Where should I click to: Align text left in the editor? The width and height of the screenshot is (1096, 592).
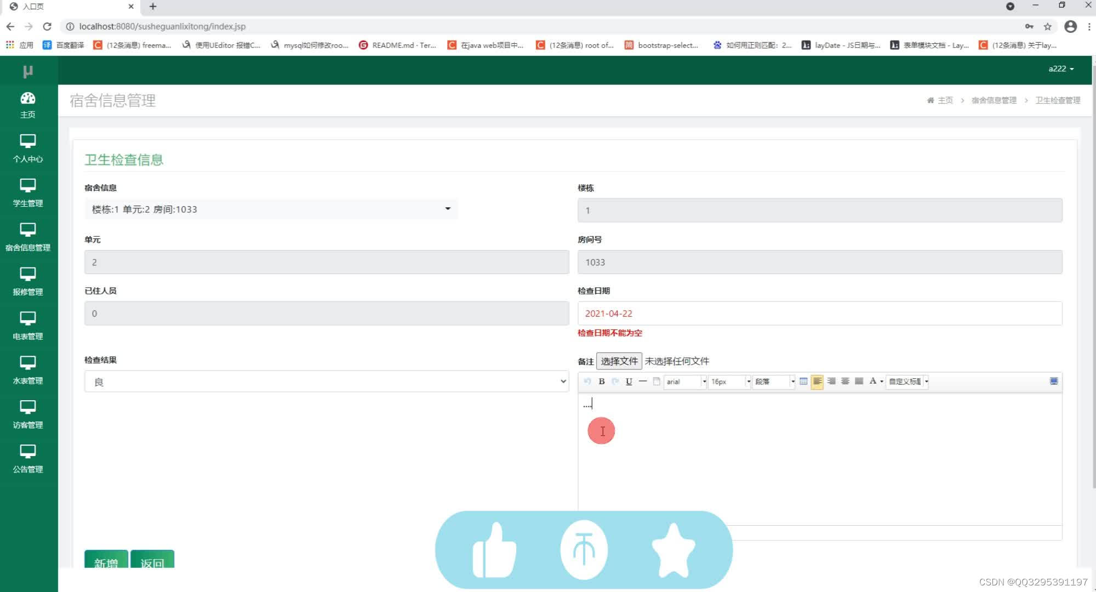coord(817,382)
